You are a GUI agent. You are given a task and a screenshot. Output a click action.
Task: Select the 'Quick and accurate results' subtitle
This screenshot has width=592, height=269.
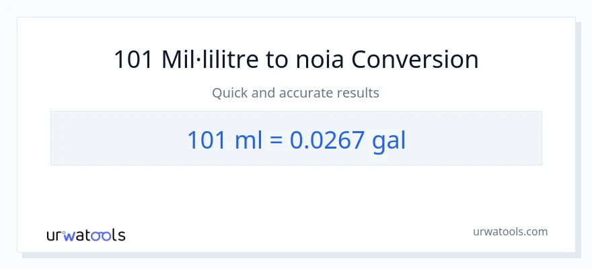[296, 93]
